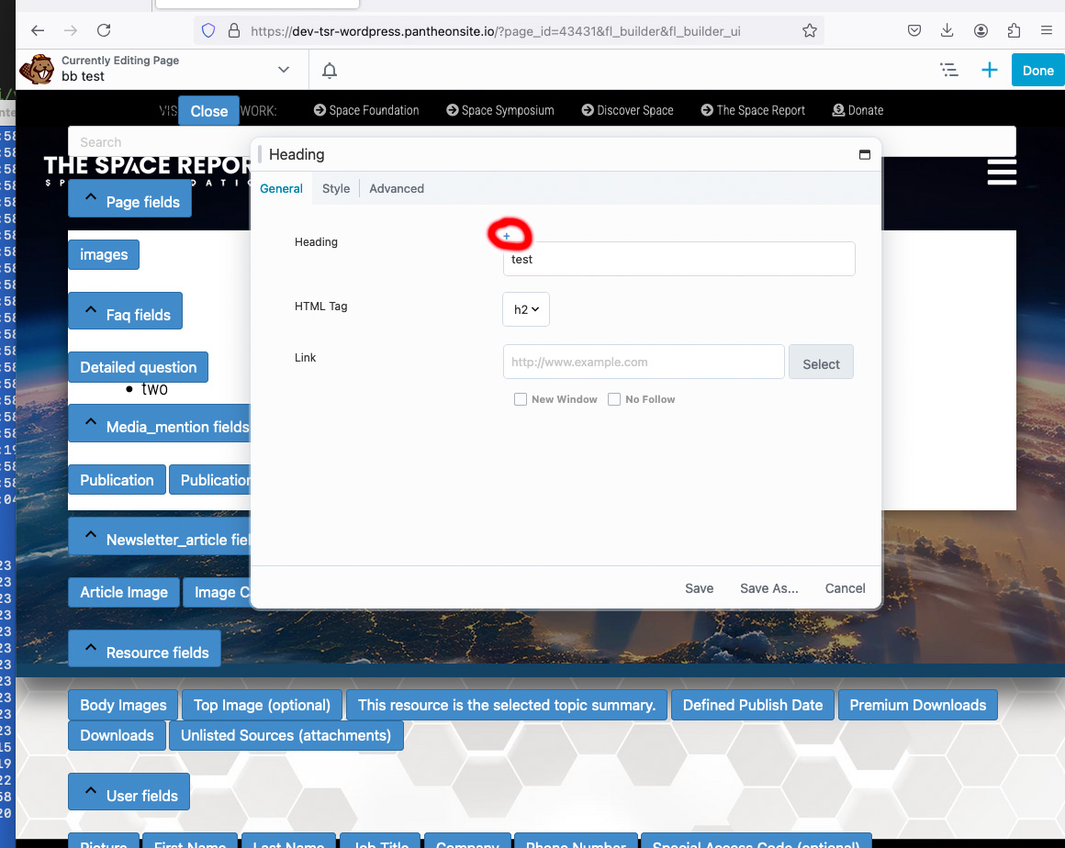Switch to the Advanced tab
The width and height of the screenshot is (1065, 848).
click(x=397, y=189)
